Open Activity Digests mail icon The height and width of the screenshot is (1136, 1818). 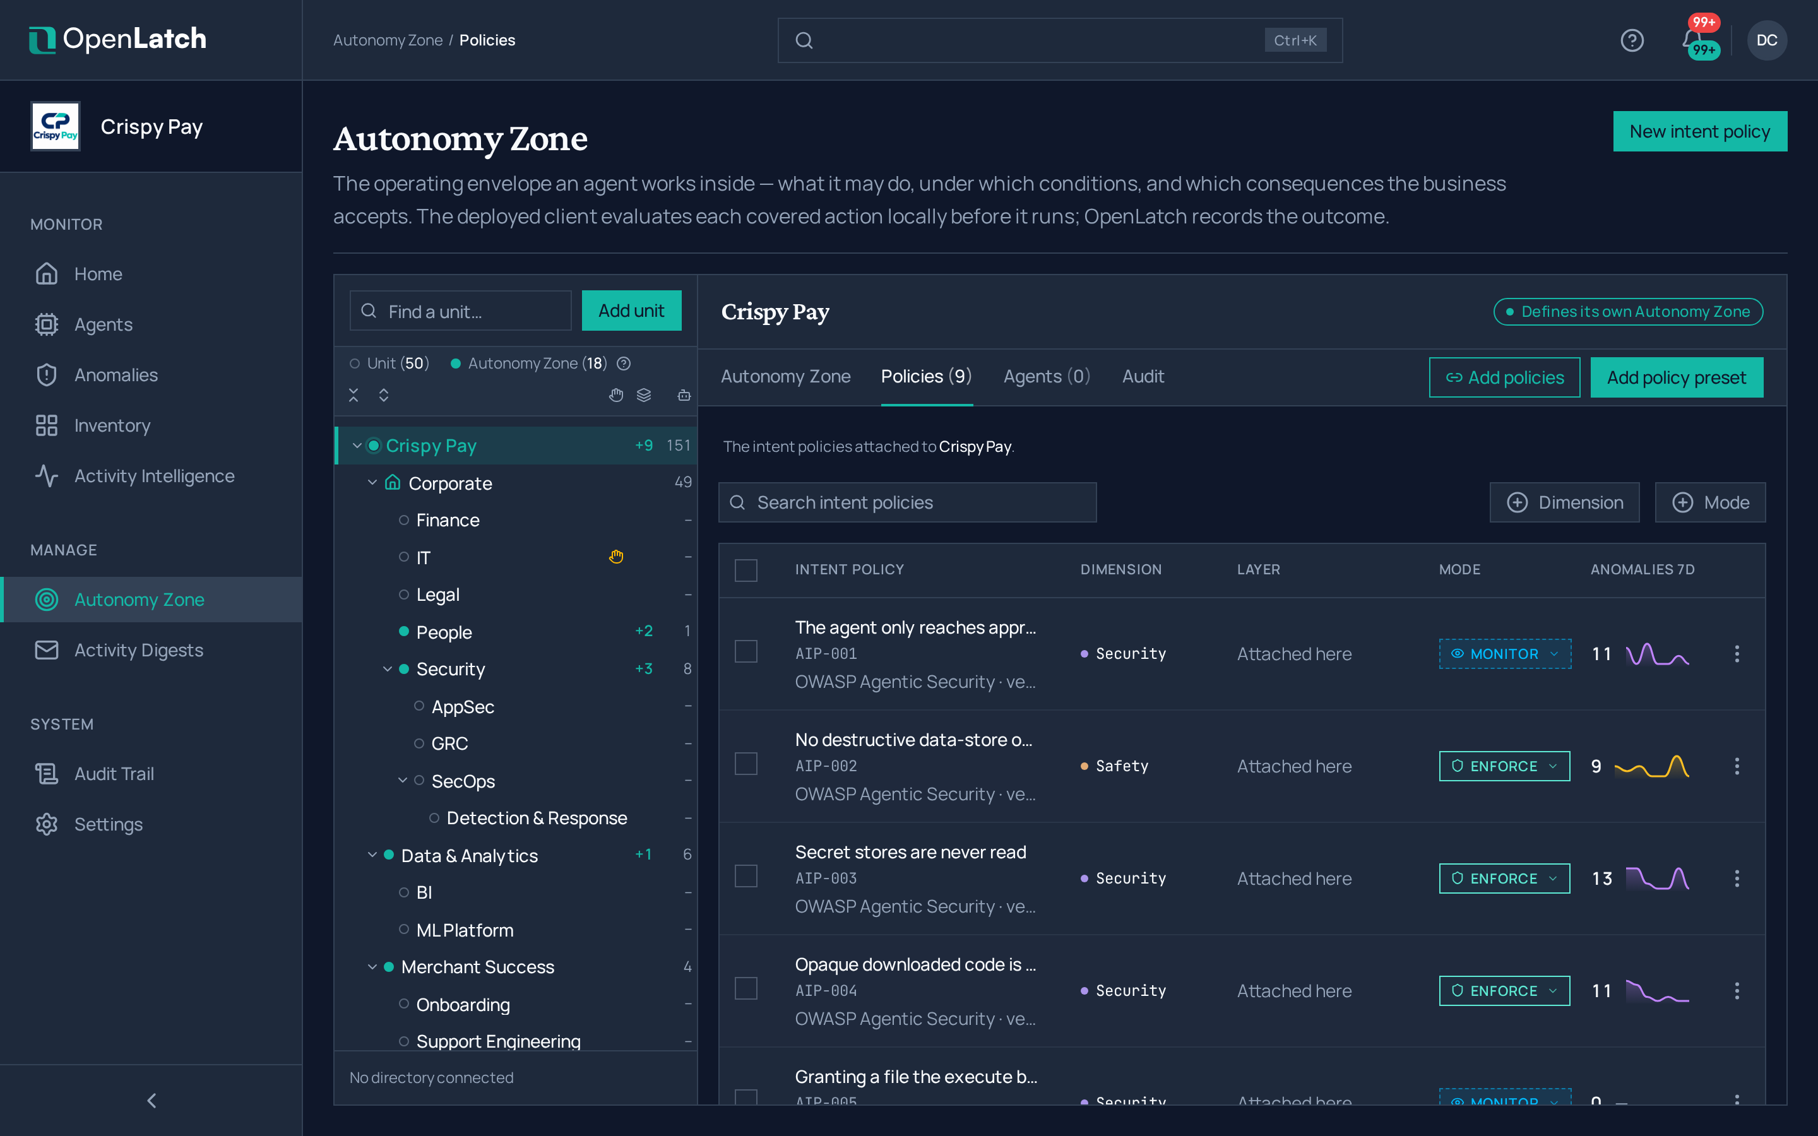(x=47, y=650)
